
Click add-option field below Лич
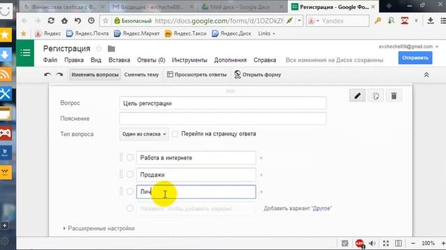coord(196,208)
